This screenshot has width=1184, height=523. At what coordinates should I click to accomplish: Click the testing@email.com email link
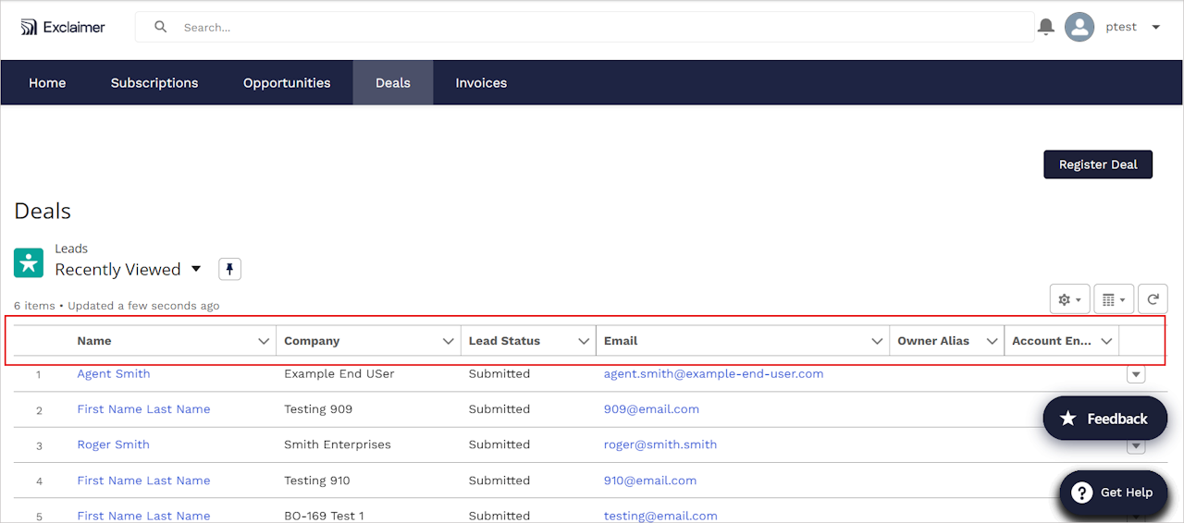pyautogui.click(x=660, y=516)
